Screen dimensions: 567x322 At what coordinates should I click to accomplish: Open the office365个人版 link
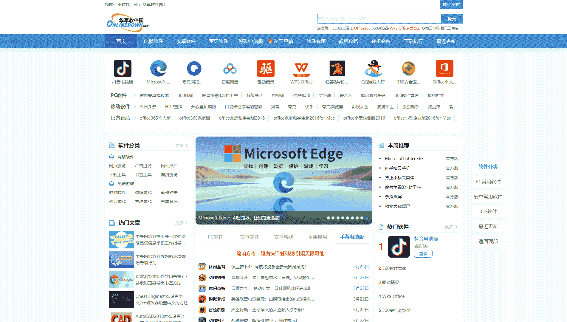point(155,118)
